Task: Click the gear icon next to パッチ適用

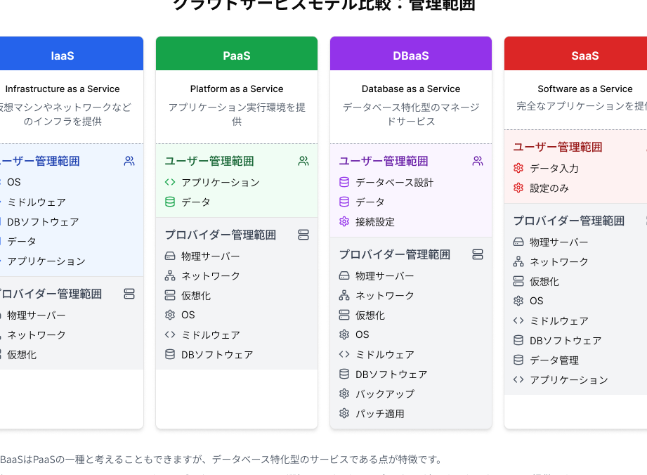Action: pyautogui.click(x=344, y=414)
